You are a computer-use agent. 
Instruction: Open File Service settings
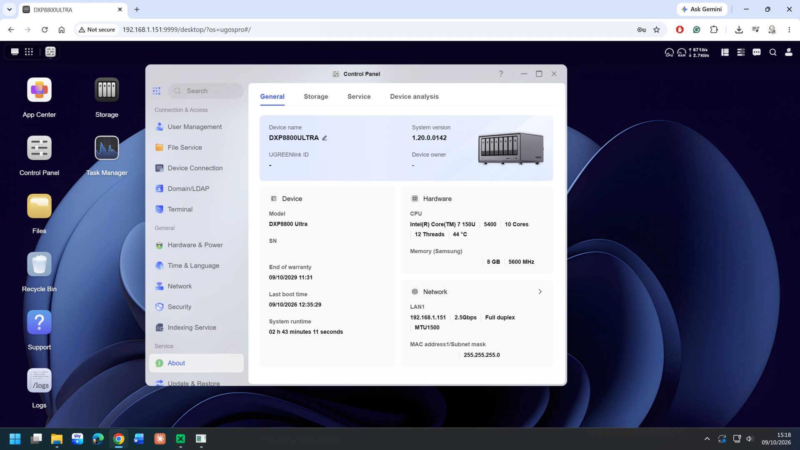196,147
